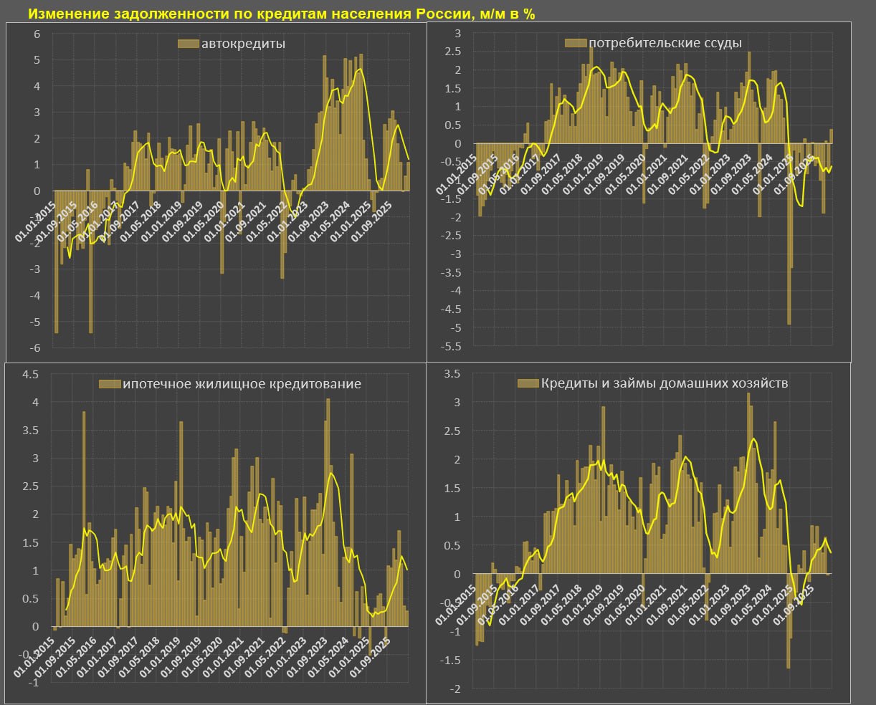Click the tallest bar in the mortgage chart
876x705 pixels.
(328, 502)
